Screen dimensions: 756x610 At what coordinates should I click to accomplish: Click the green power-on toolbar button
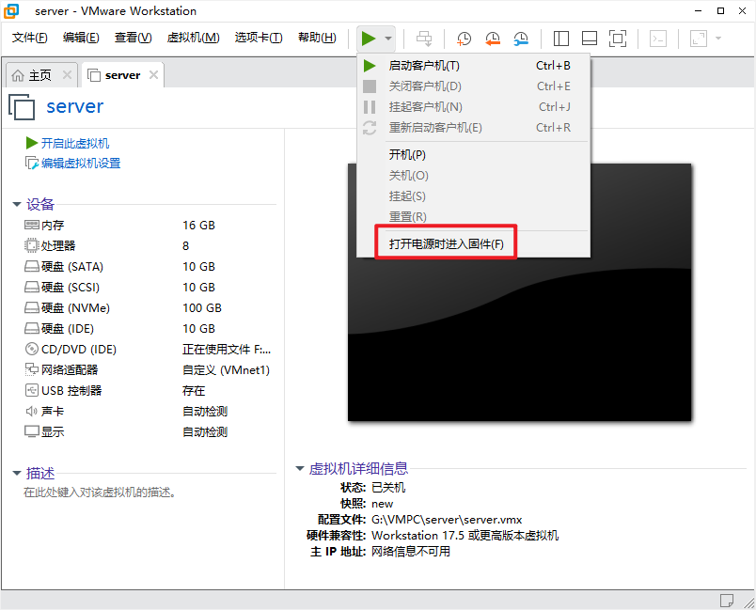coord(369,39)
